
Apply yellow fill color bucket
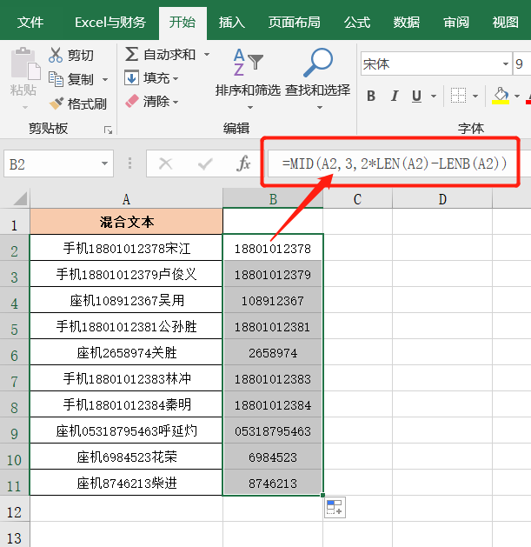click(501, 96)
